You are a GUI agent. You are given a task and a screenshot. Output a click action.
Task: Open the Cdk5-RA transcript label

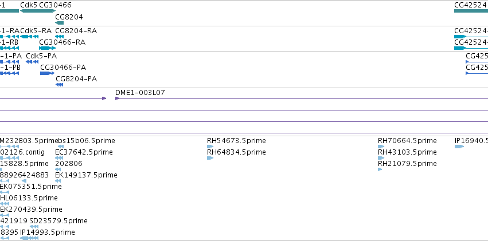[36, 31]
